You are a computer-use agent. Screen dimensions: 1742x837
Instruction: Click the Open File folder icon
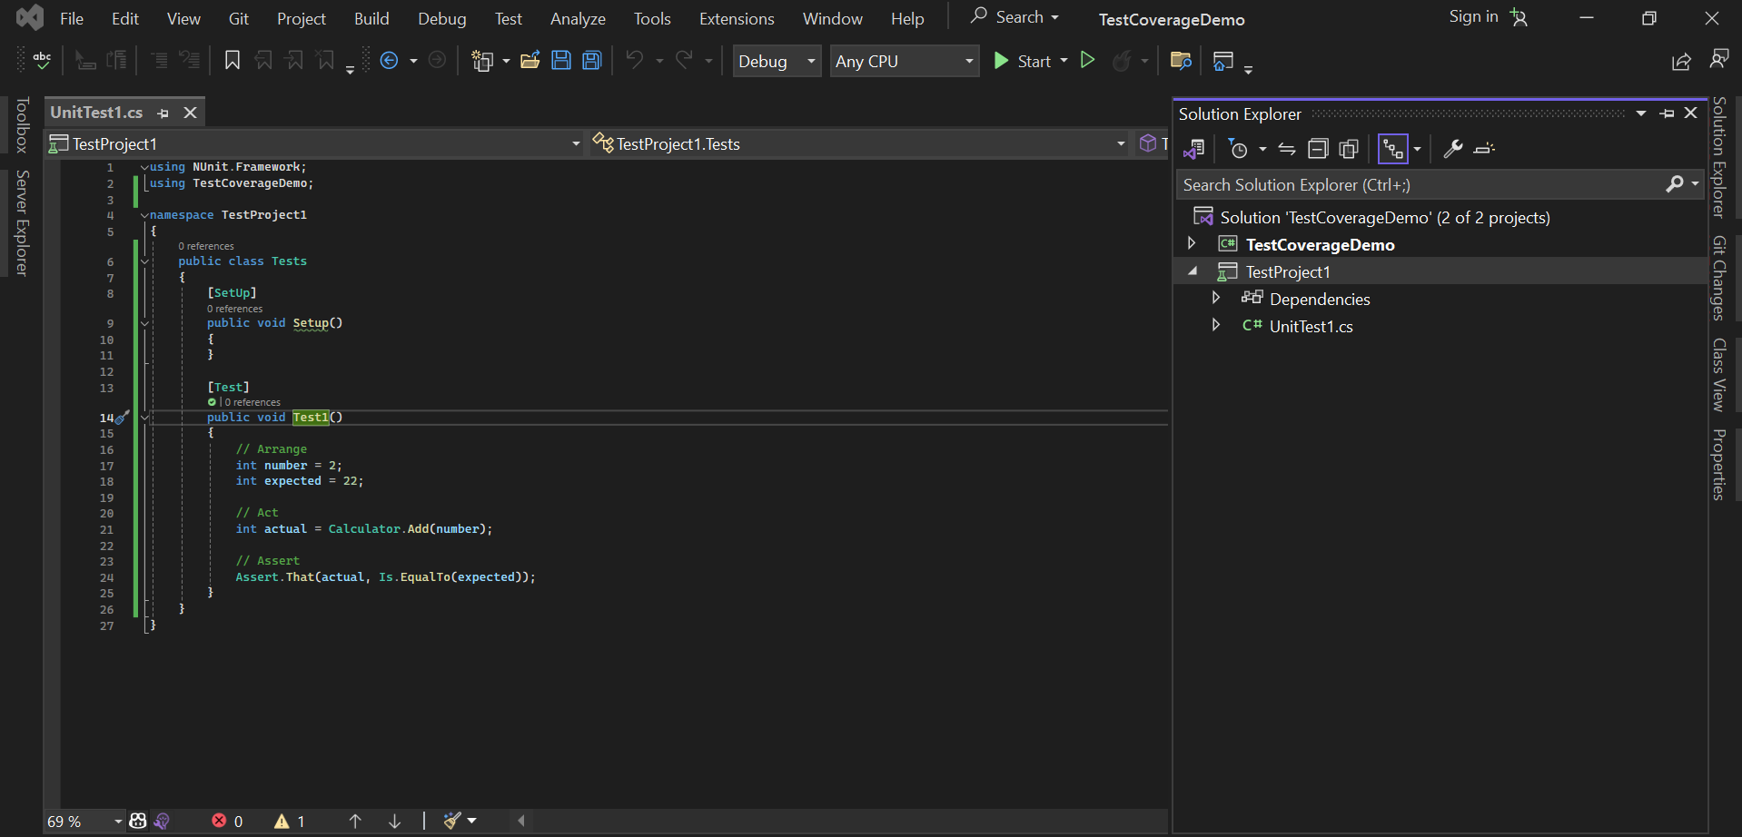[530, 61]
